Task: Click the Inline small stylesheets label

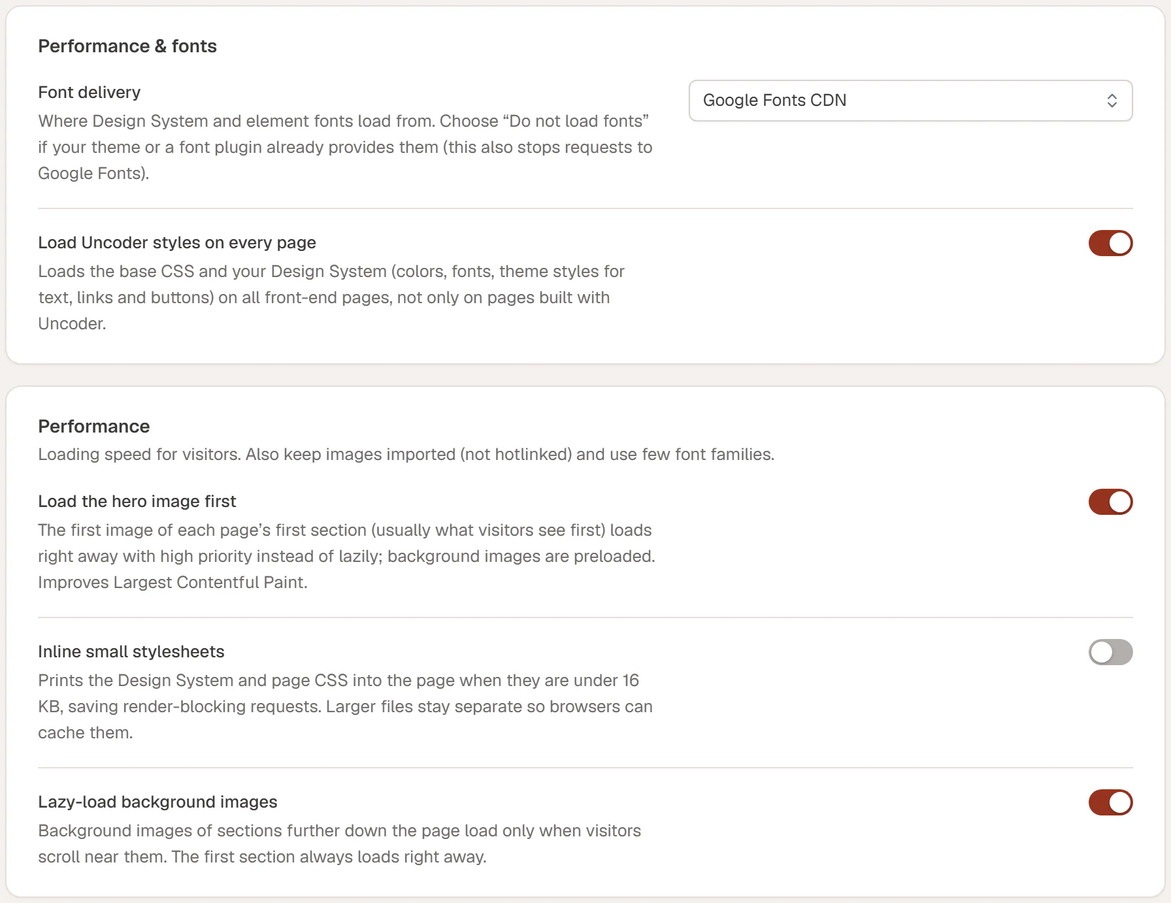Action: pyautogui.click(x=131, y=651)
